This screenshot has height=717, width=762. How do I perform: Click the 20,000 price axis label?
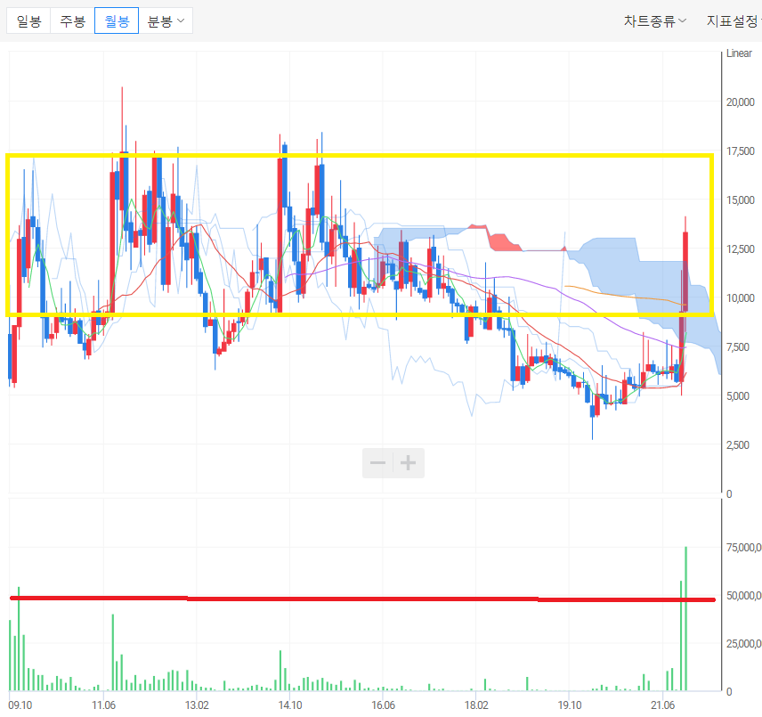tap(740, 102)
